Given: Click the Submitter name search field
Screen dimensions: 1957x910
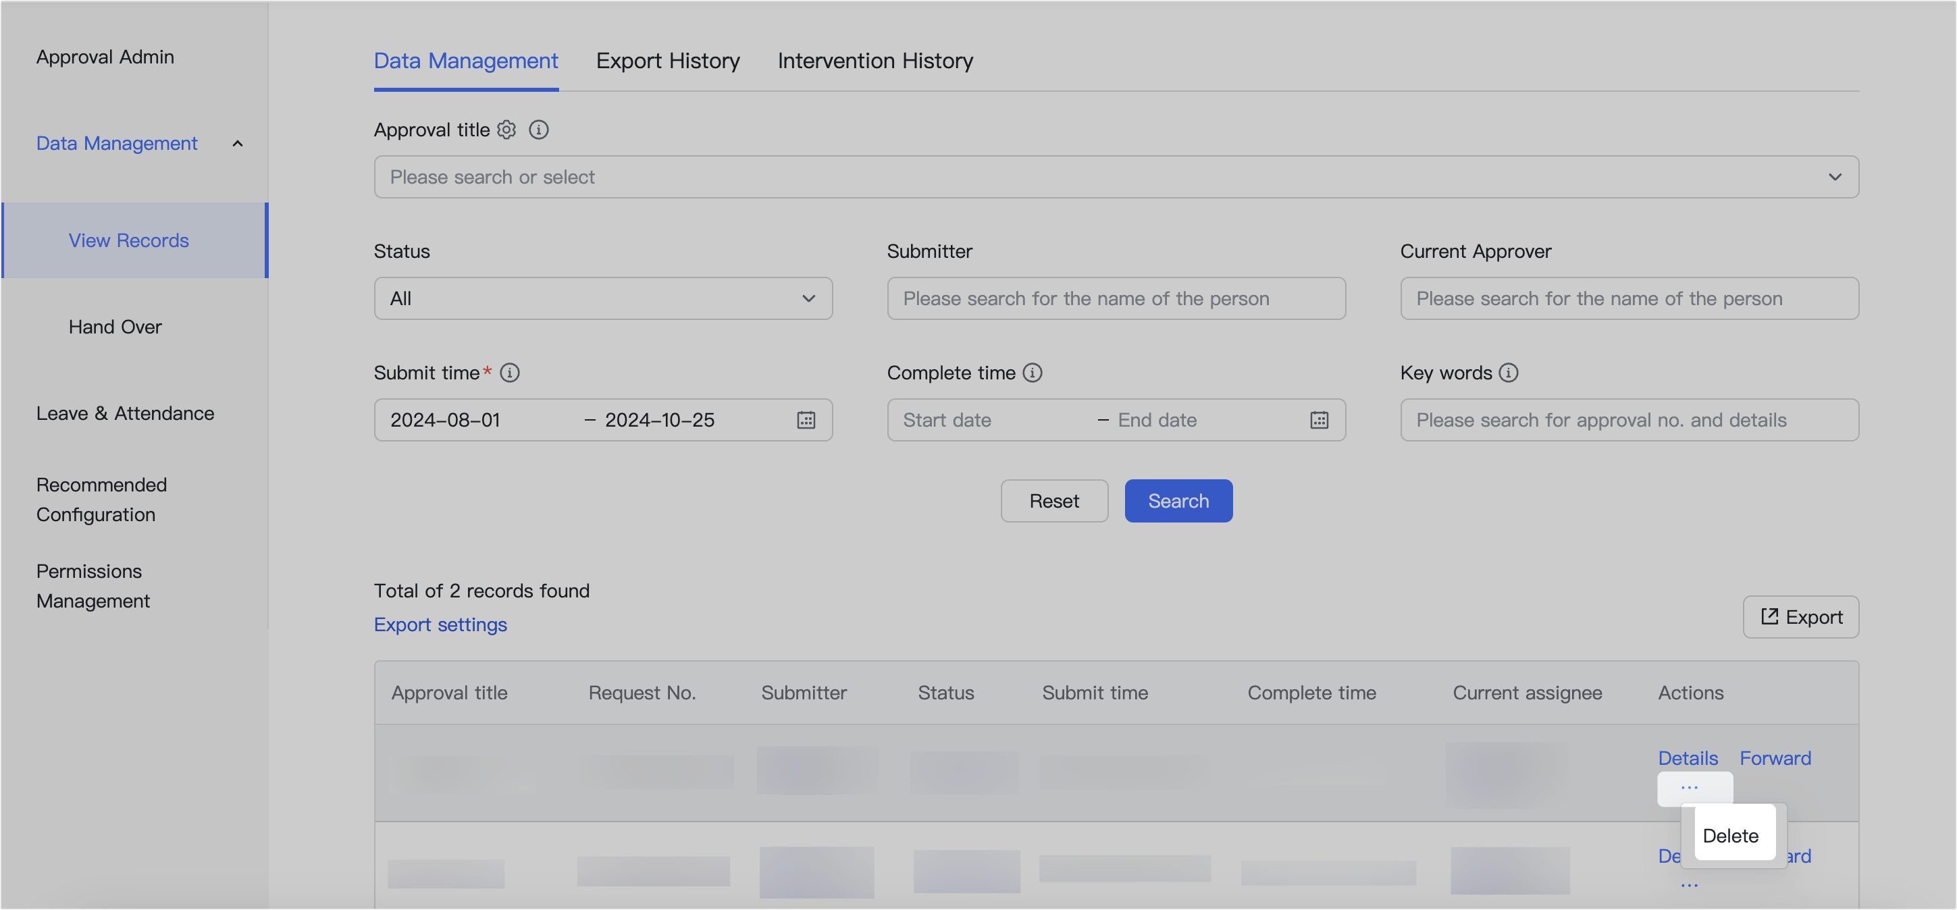Looking at the screenshot, I should (x=1116, y=298).
